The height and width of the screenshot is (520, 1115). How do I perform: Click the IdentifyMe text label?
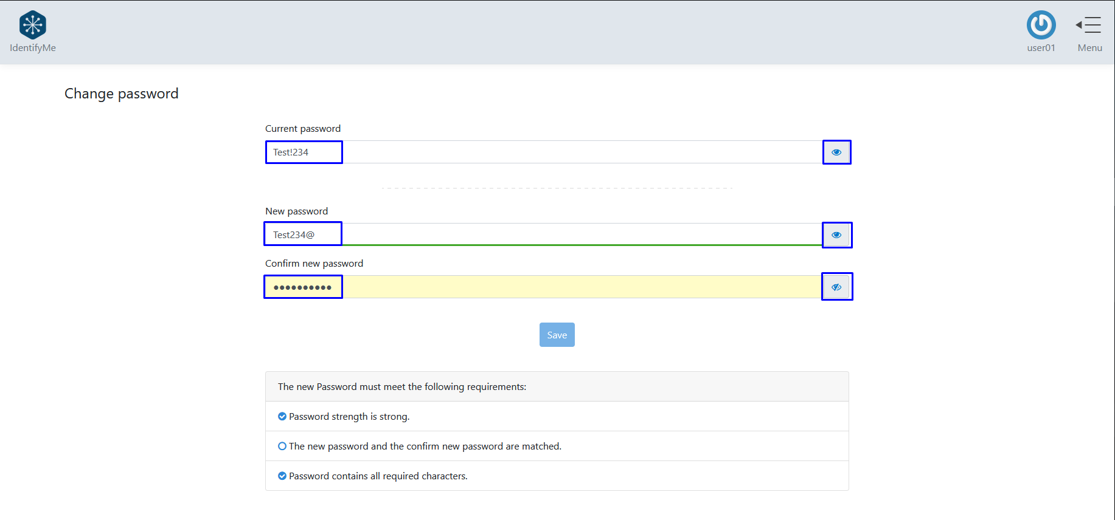point(33,48)
